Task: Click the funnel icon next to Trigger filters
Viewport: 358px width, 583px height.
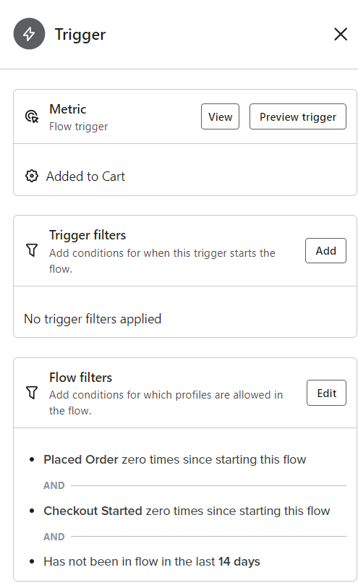Action: [32, 250]
